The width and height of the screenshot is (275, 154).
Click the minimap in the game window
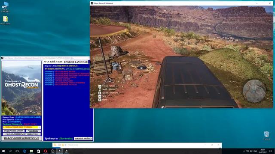pyautogui.click(x=254, y=91)
